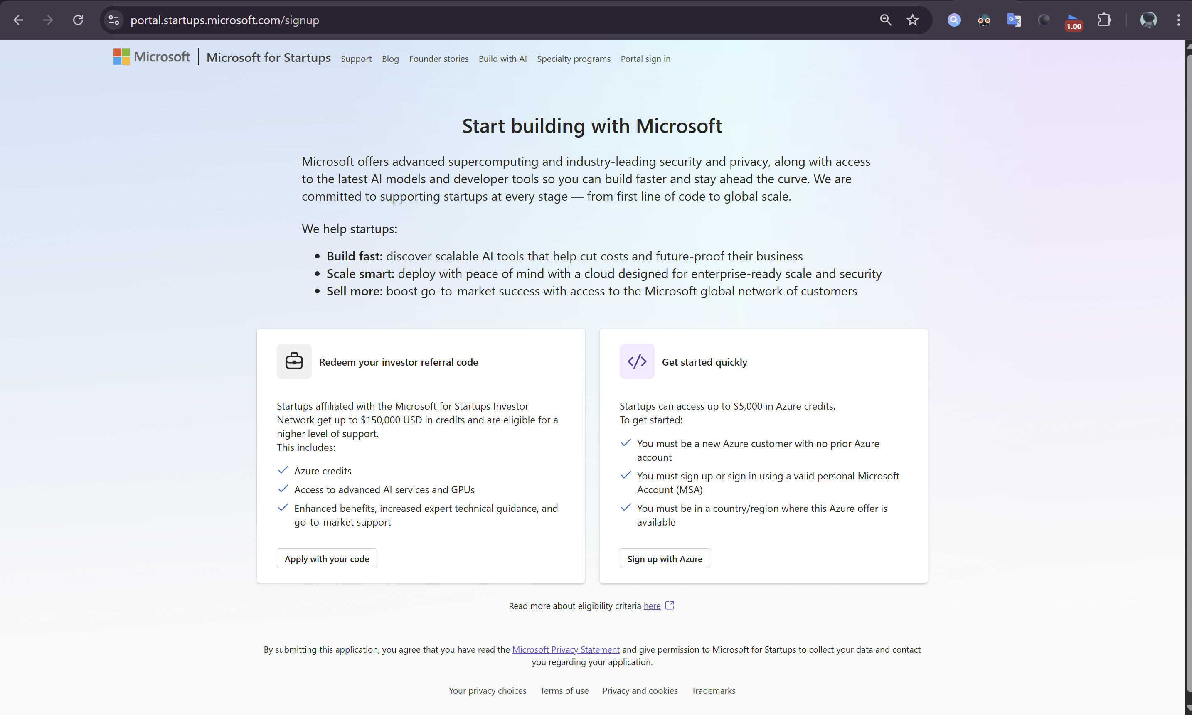Open Chrome three-dot menu
Viewport: 1192px width, 715px height.
[1179, 20]
